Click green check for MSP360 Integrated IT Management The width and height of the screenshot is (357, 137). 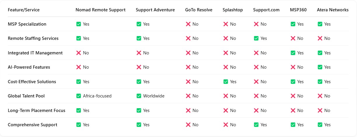293,53
